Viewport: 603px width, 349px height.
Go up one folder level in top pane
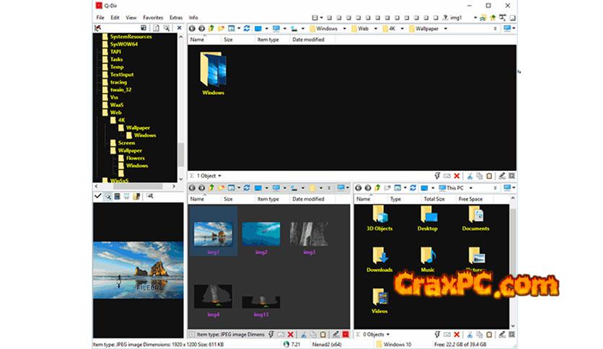click(x=211, y=29)
